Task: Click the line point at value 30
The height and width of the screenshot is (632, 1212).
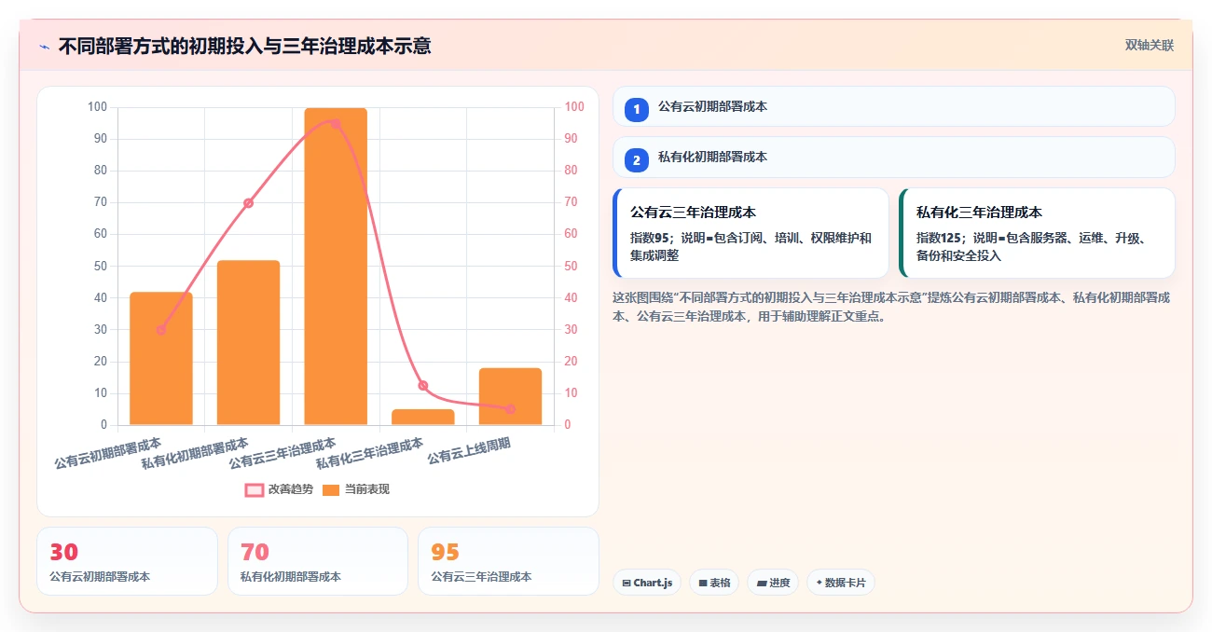Action: [161, 330]
